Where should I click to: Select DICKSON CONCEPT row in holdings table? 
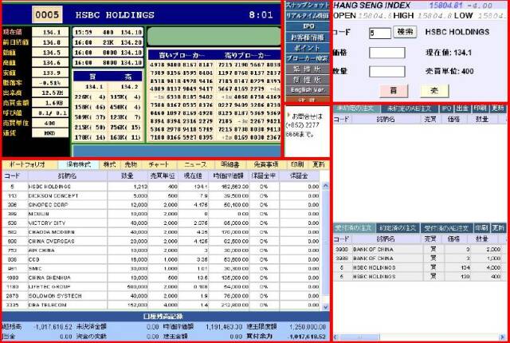161,195
